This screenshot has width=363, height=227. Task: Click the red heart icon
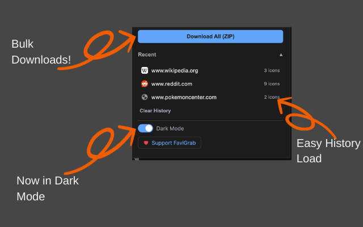tap(146, 143)
